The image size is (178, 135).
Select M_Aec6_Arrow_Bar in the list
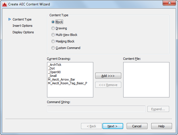(62, 79)
